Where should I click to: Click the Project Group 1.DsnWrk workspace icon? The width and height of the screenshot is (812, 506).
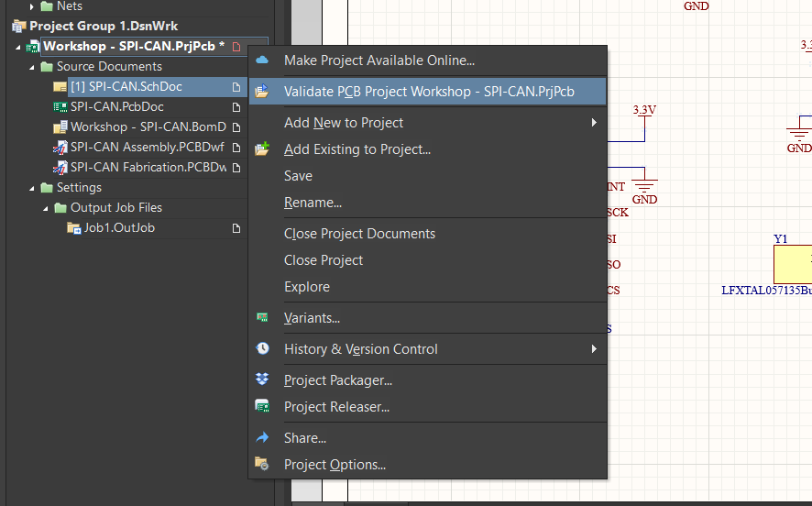pyautogui.click(x=19, y=26)
